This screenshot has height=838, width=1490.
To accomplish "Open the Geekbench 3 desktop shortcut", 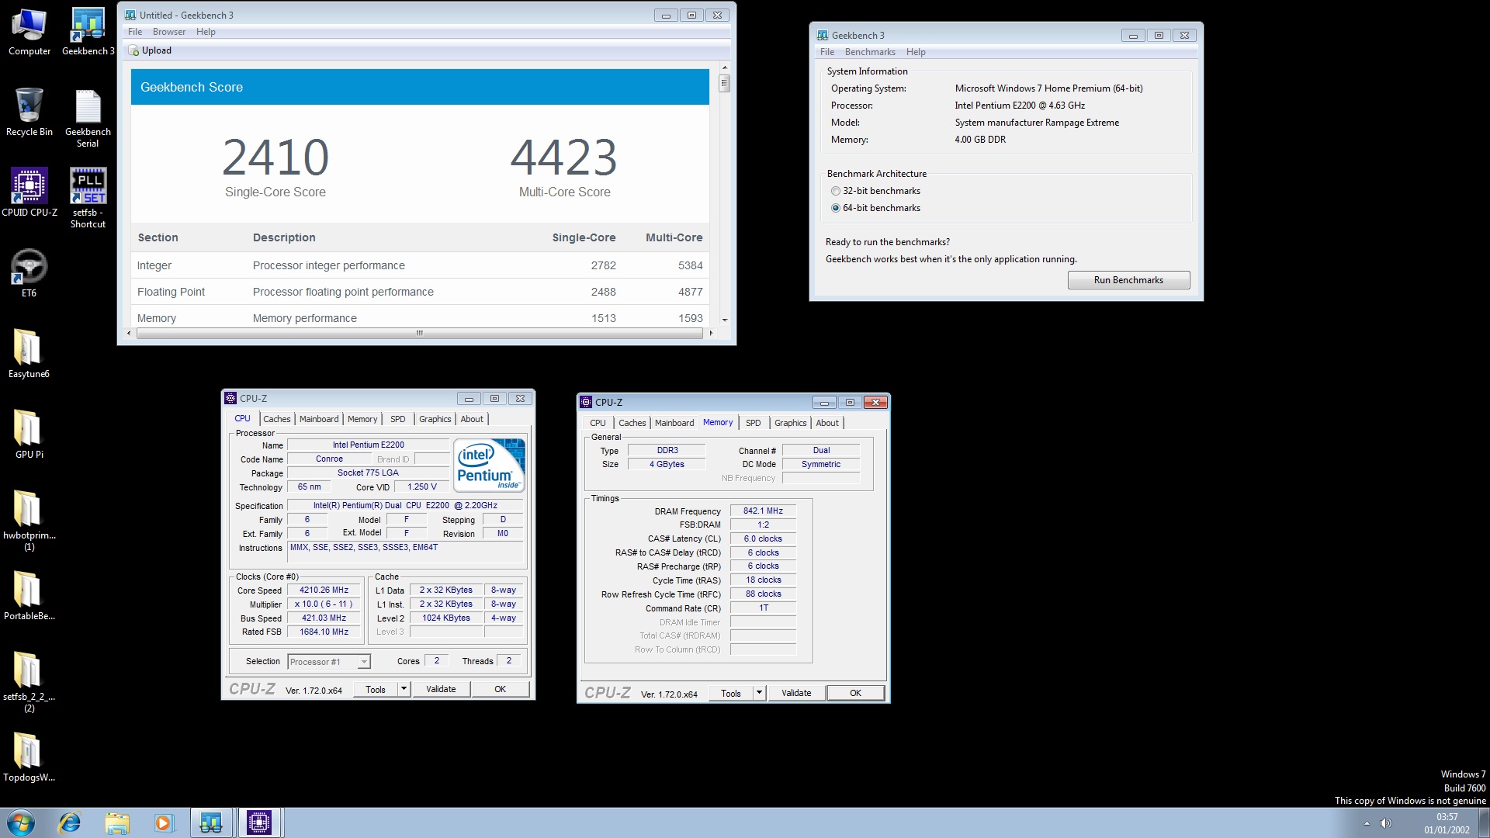I will [88, 32].
